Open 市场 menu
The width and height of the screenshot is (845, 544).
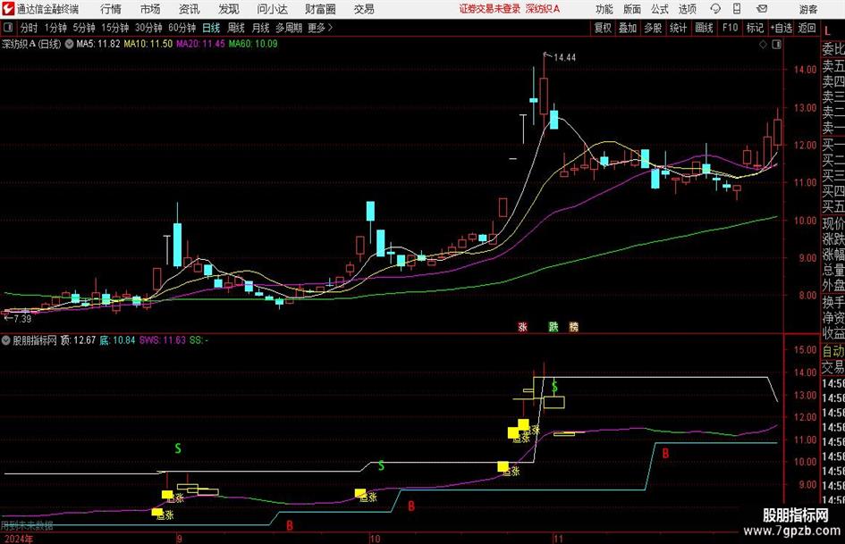[150, 9]
